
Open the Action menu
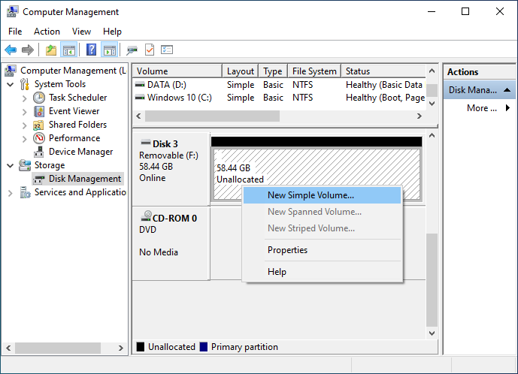click(x=47, y=32)
